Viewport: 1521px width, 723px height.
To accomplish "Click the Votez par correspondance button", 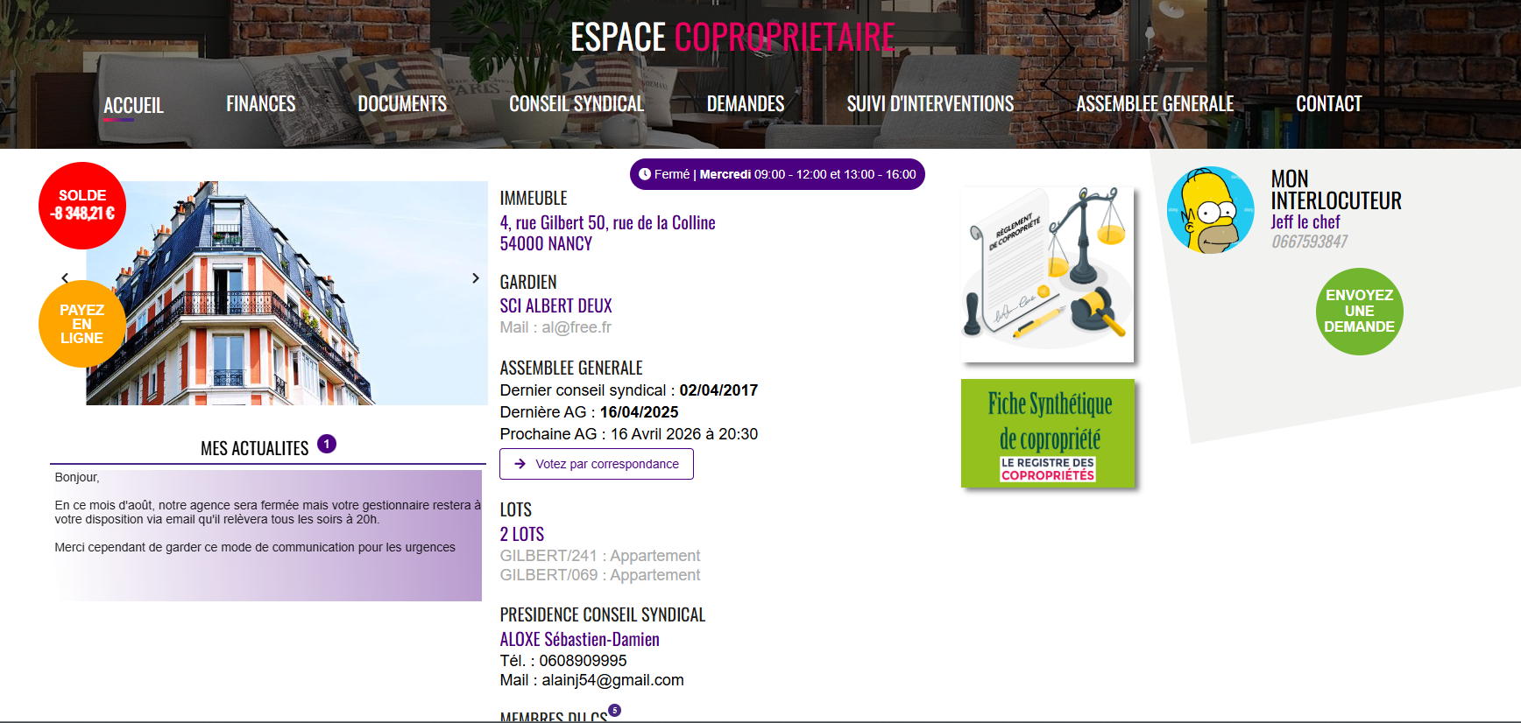I will pyautogui.click(x=596, y=464).
